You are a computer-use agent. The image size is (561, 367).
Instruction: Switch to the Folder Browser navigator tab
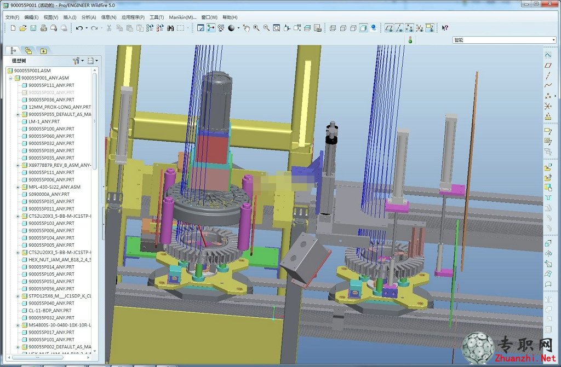click(x=28, y=51)
